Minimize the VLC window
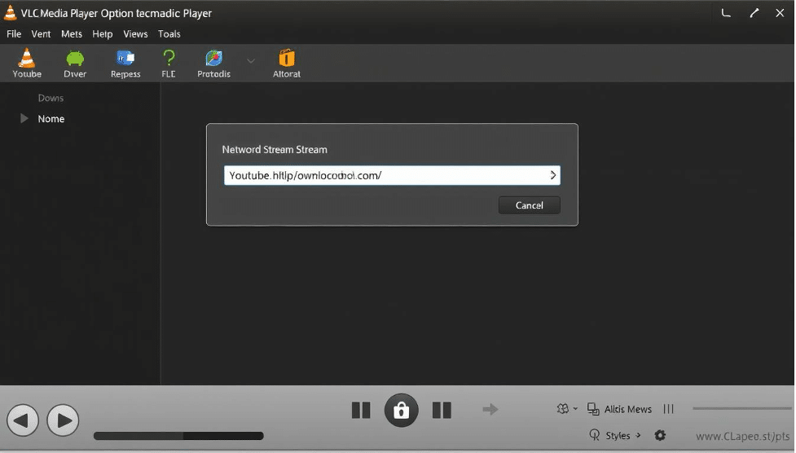The width and height of the screenshot is (796, 453). coord(726,13)
